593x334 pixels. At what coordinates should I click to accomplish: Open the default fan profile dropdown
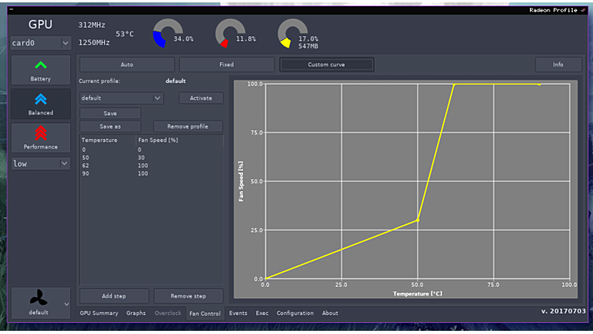[121, 98]
